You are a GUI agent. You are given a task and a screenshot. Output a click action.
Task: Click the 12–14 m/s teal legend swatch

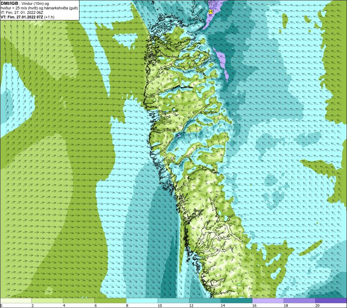[205, 300]
